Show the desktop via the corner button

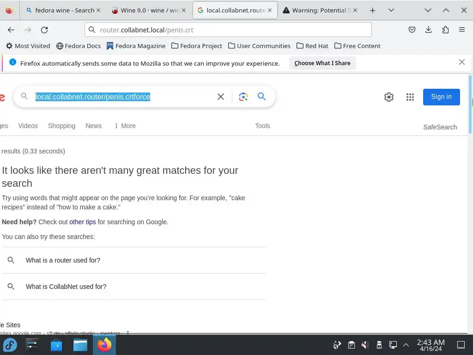[x=461, y=345]
